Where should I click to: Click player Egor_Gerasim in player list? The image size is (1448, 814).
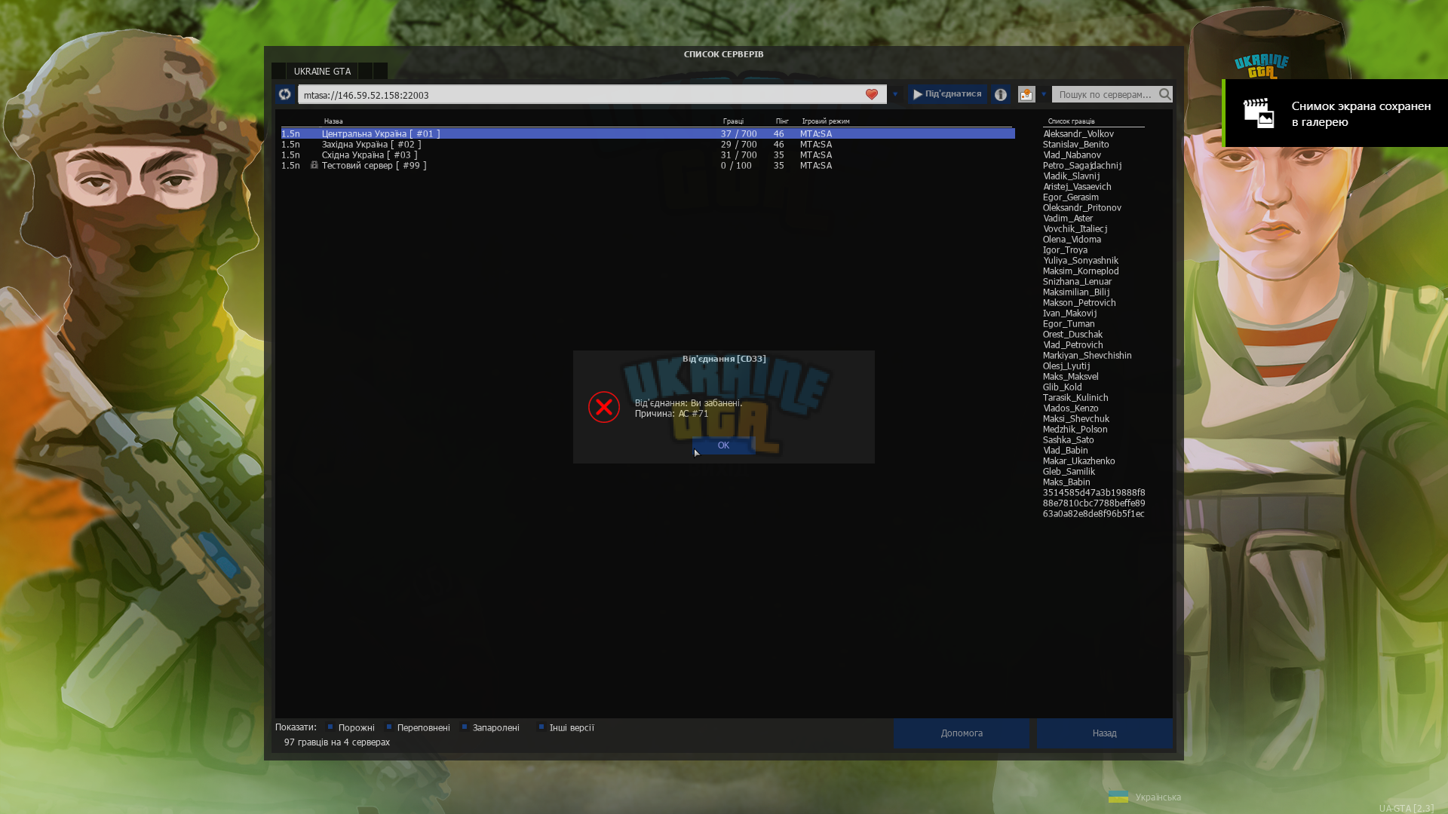tap(1071, 197)
